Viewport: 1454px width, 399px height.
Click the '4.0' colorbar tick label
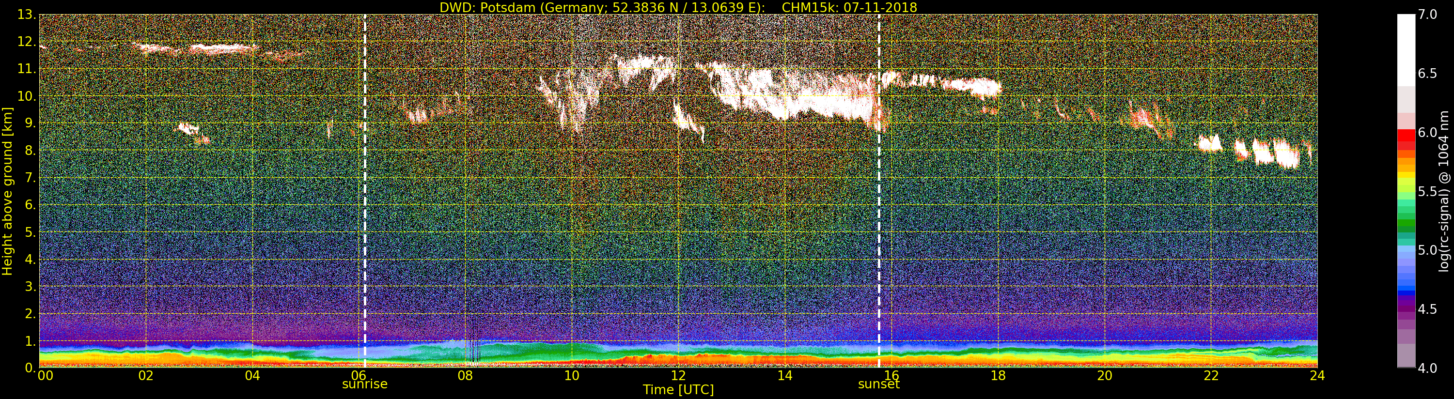click(x=1427, y=368)
